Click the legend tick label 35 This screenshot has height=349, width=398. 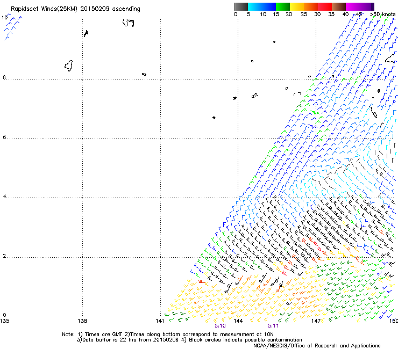331,14
